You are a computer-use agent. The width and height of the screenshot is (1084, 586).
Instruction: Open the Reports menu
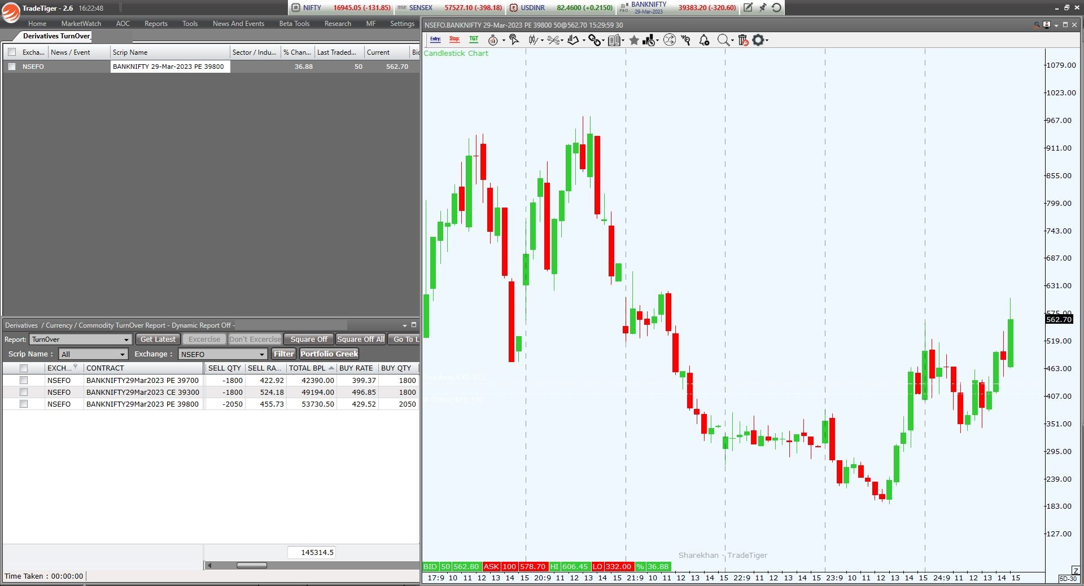[156, 24]
